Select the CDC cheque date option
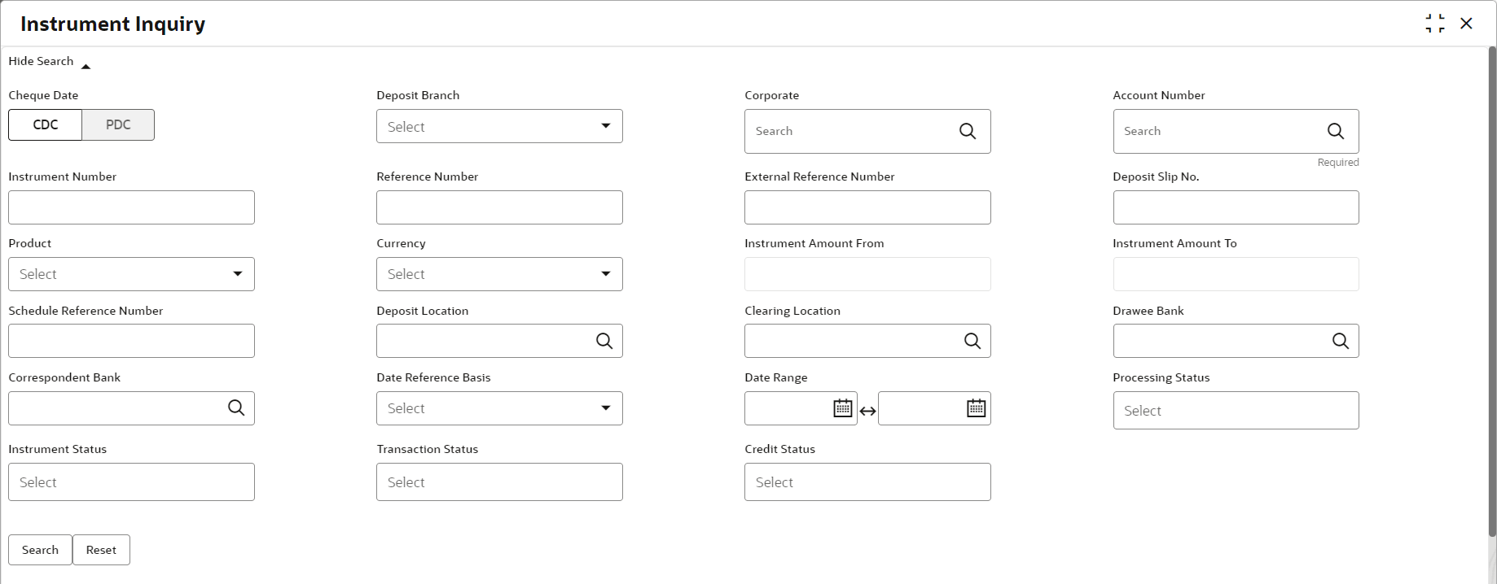The height and width of the screenshot is (584, 1497). 46,124
